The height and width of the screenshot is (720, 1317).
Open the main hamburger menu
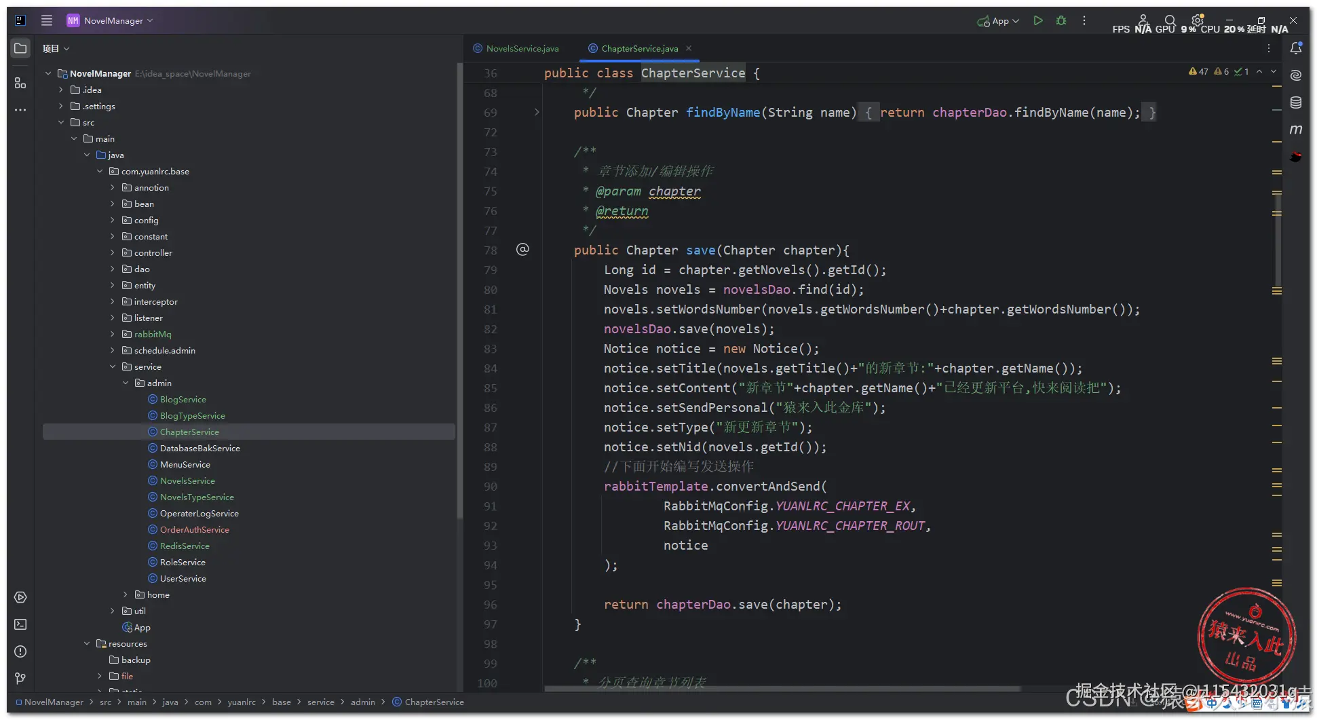click(x=47, y=20)
